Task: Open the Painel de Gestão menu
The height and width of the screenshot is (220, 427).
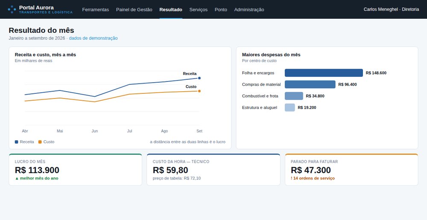Action: (x=134, y=9)
